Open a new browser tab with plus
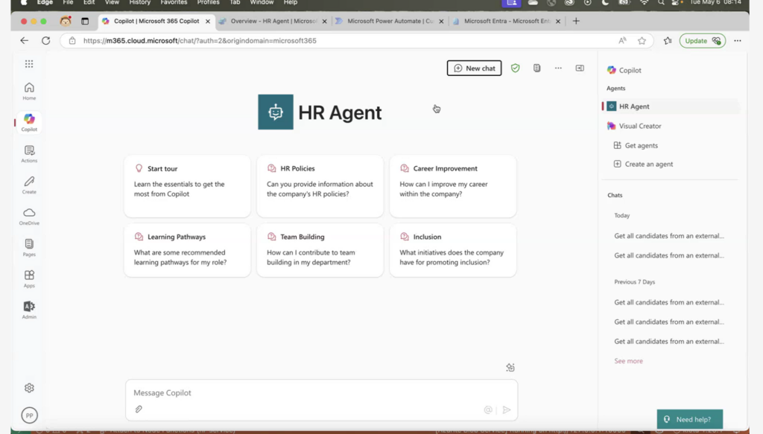The image size is (763, 434). click(576, 21)
